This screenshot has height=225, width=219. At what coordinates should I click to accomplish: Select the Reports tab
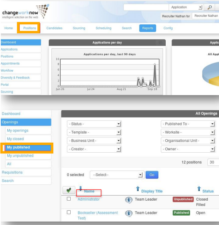click(148, 28)
